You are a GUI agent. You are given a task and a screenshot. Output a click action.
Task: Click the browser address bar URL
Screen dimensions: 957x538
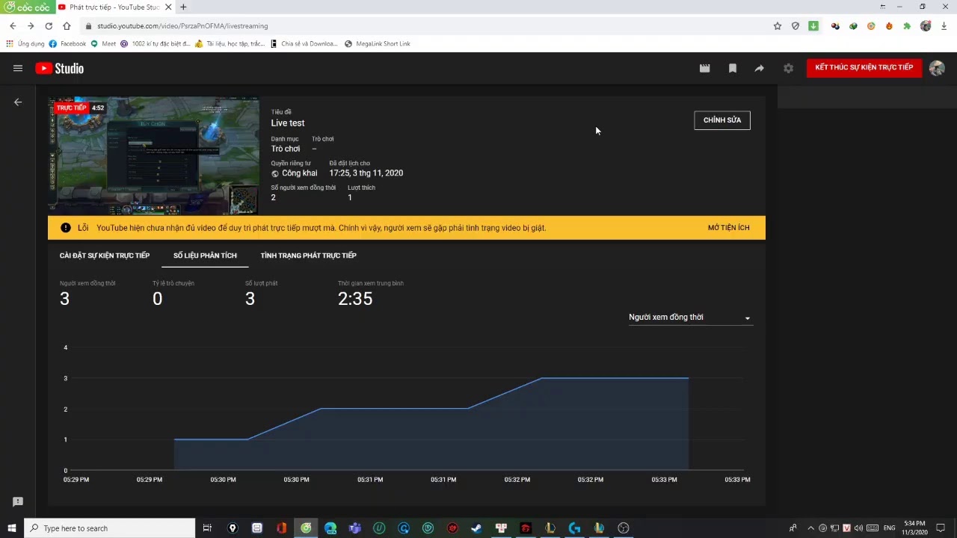(x=182, y=26)
